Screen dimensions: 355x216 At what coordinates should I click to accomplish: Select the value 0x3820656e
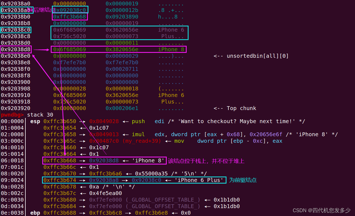[x=122, y=49]
